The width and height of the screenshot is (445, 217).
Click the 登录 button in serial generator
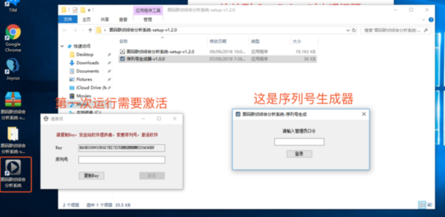coord(299,154)
